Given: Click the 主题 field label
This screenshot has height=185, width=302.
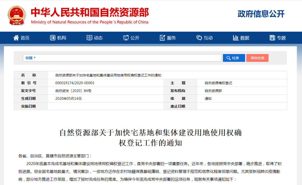Looking at the screenshot, I should [178, 83].
